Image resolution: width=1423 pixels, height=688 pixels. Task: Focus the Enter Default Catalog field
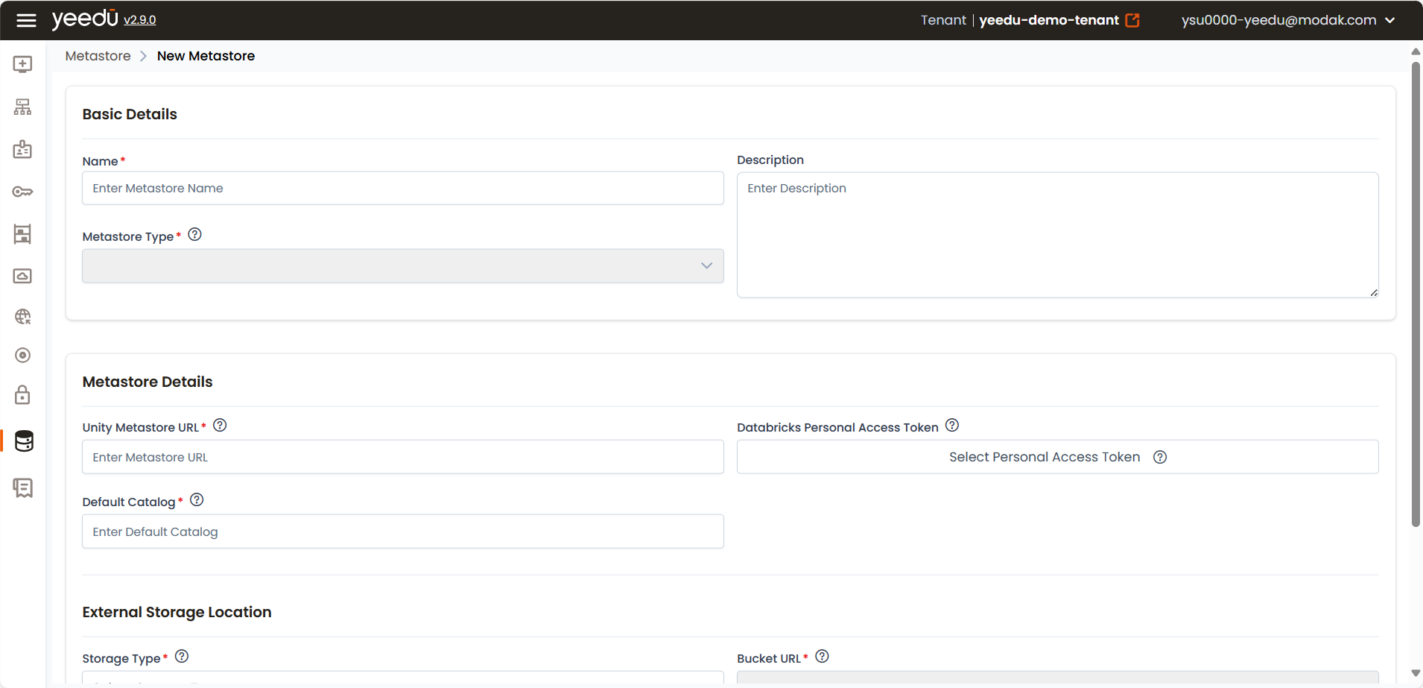[403, 531]
